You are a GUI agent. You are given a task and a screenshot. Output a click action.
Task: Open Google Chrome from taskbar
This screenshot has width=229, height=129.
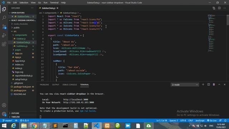point(34,126)
